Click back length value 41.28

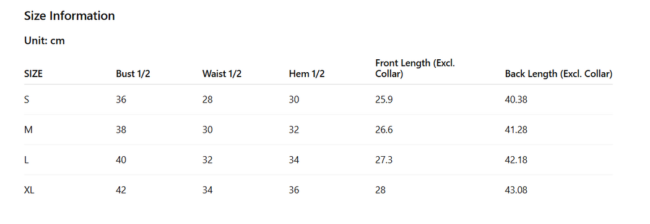coord(516,130)
